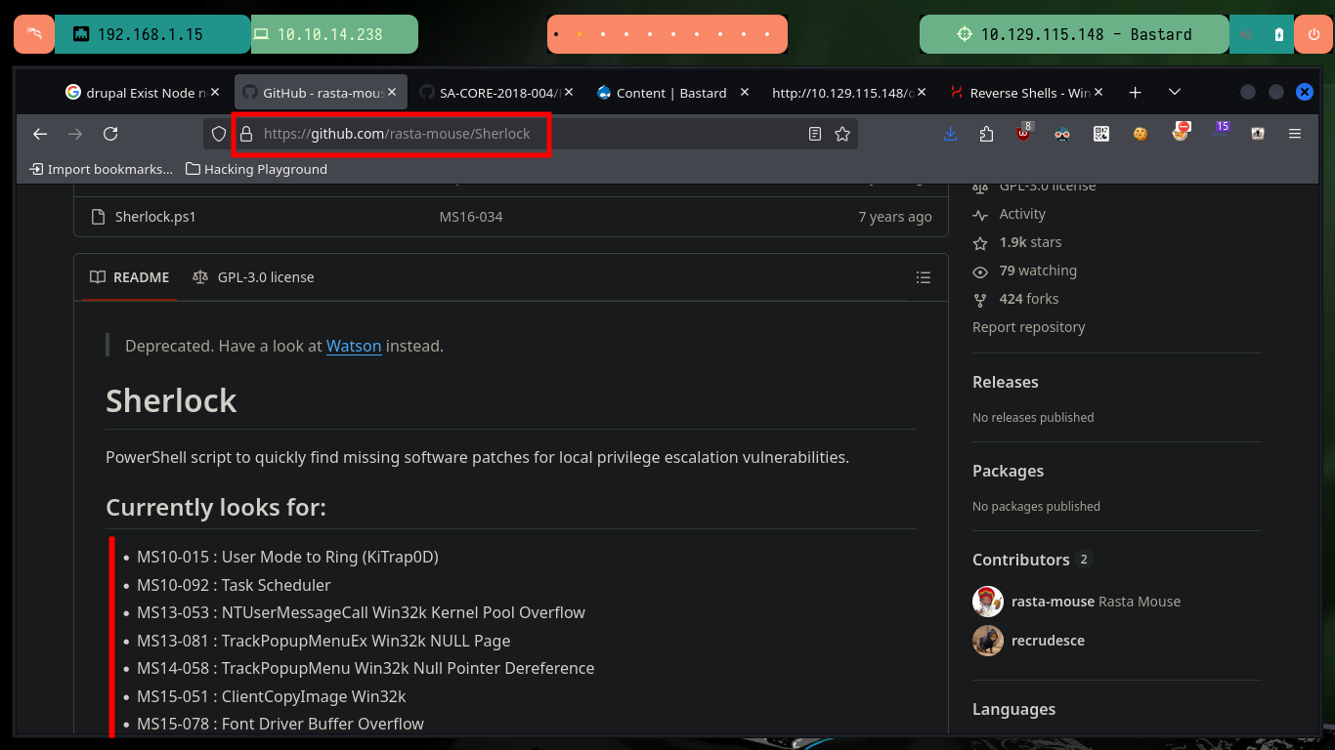Open the Releases section heading
This screenshot has height=750, width=1335.
click(x=1006, y=382)
